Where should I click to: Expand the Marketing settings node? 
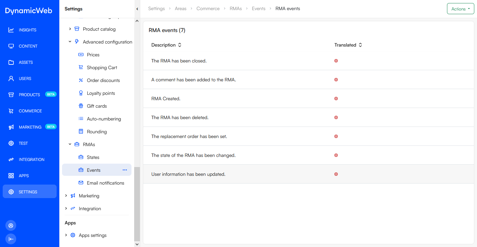click(x=66, y=196)
